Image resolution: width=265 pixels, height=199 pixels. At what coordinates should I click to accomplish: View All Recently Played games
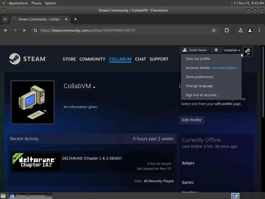(x=159, y=181)
